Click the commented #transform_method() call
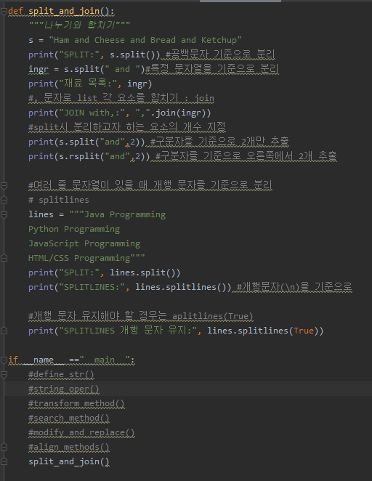This screenshot has width=372, height=481. tap(76, 403)
